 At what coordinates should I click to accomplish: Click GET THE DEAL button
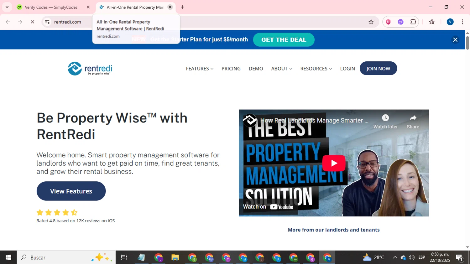[284, 40]
